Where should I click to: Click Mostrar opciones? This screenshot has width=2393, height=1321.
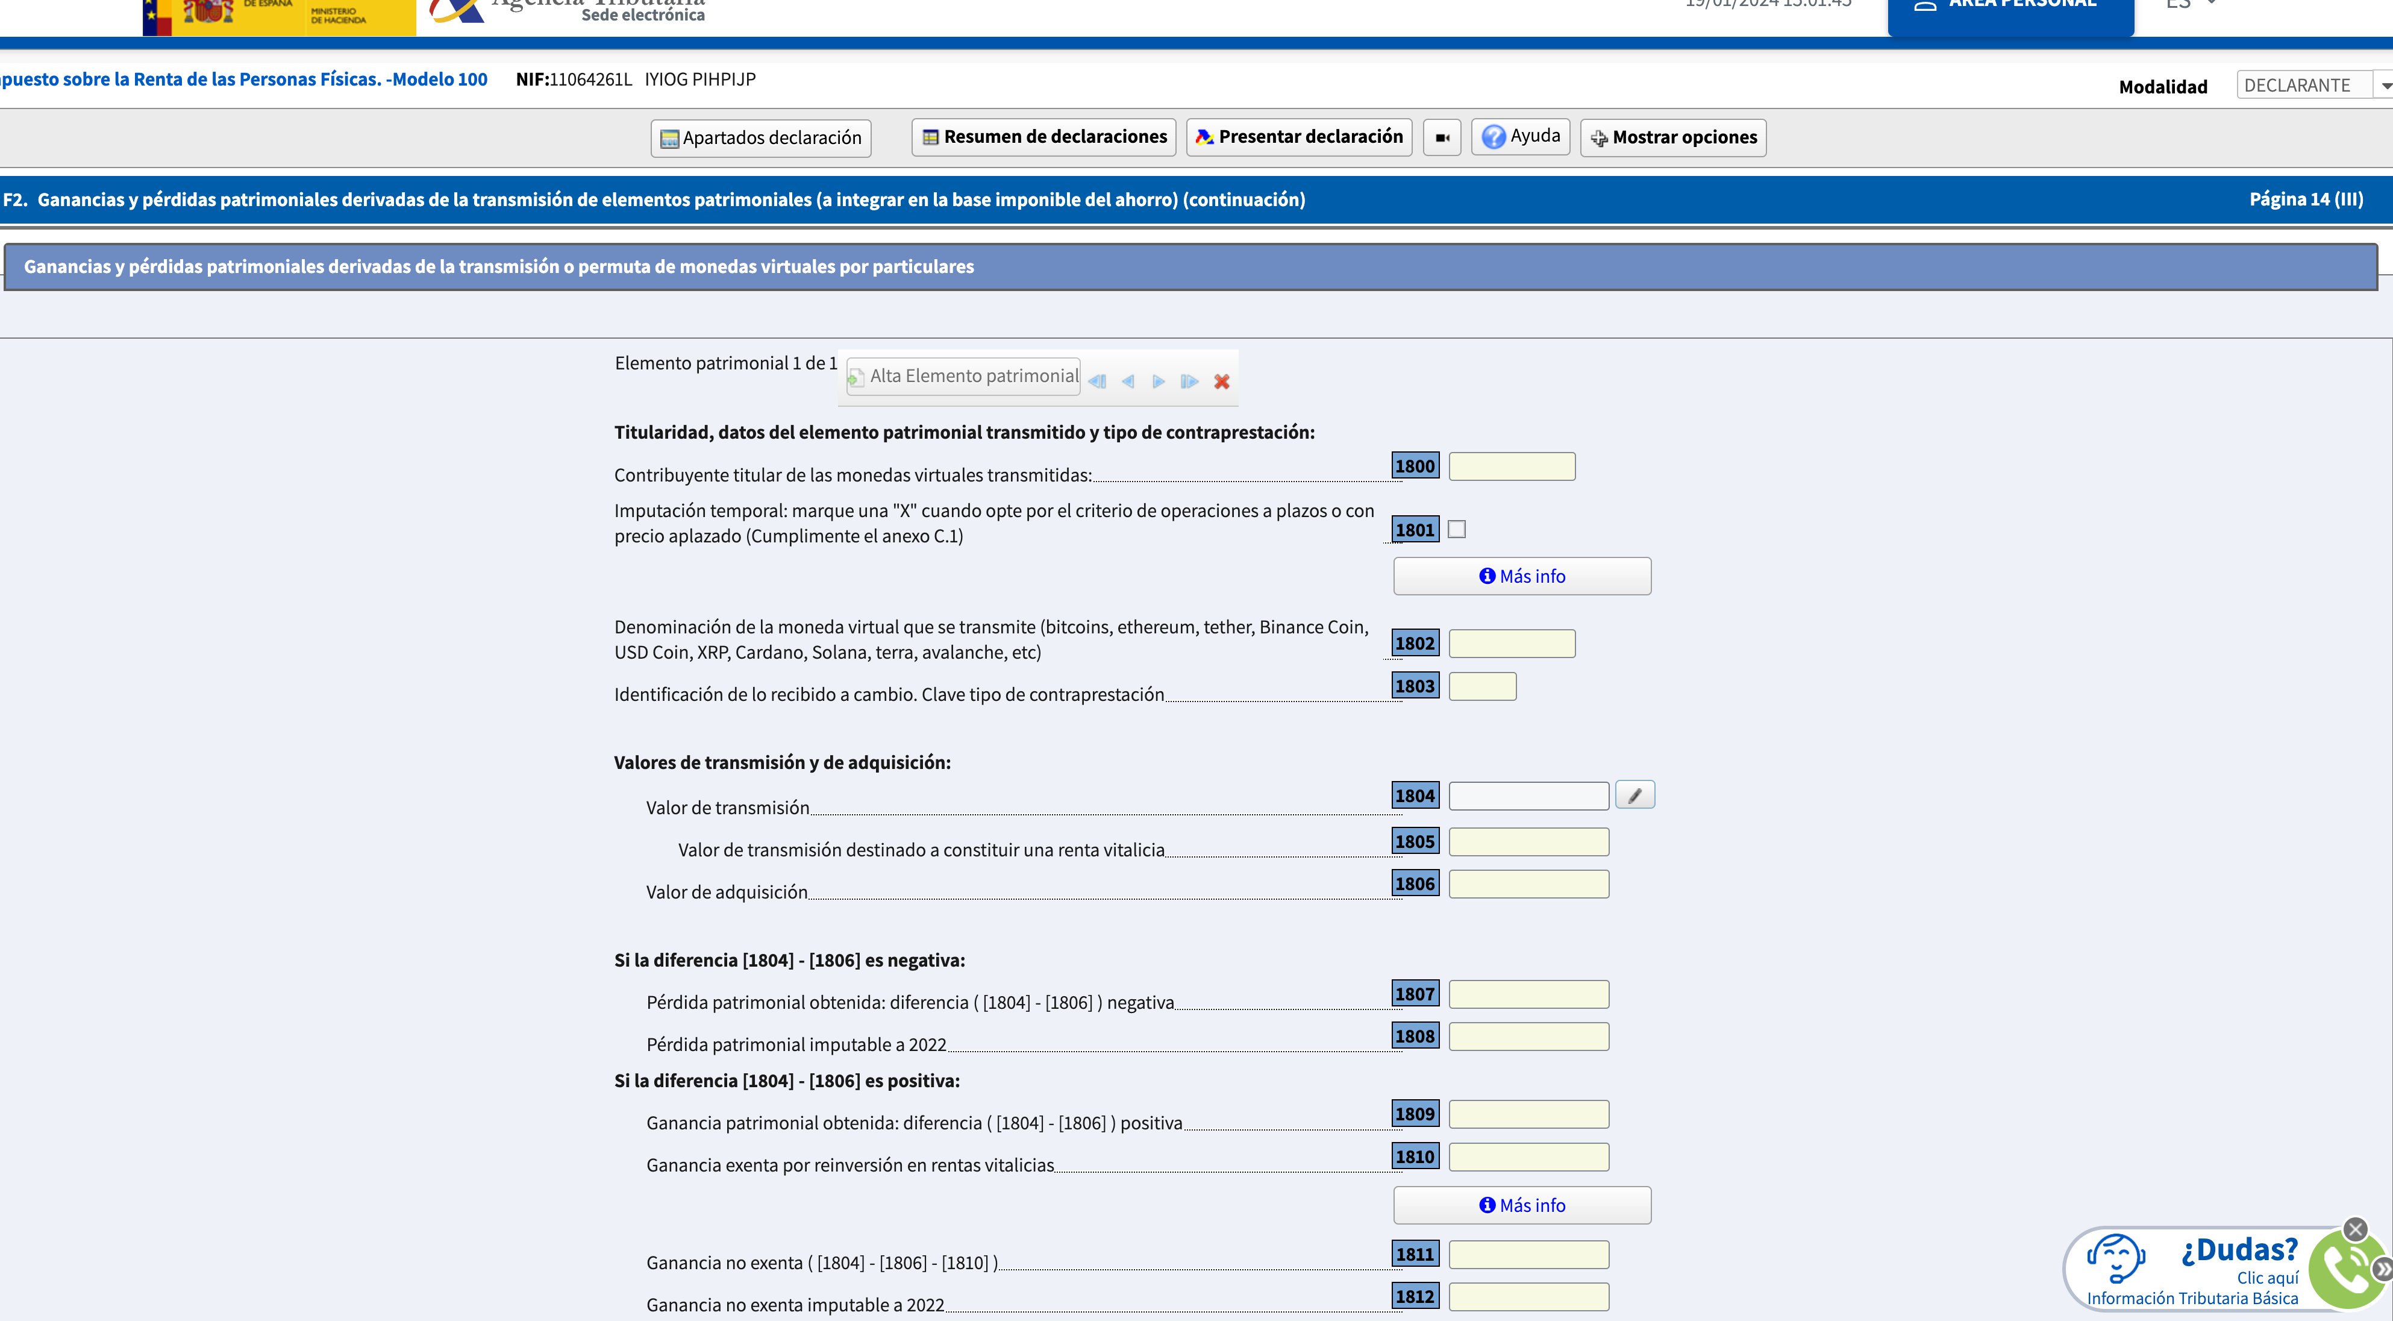[x=1673, y=137]
